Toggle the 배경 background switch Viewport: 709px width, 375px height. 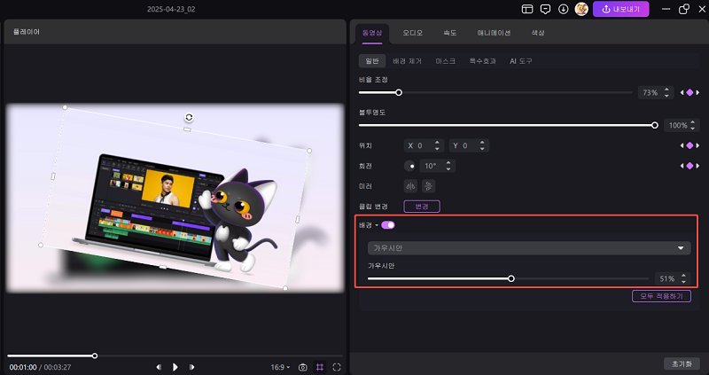tap(388, 225)
